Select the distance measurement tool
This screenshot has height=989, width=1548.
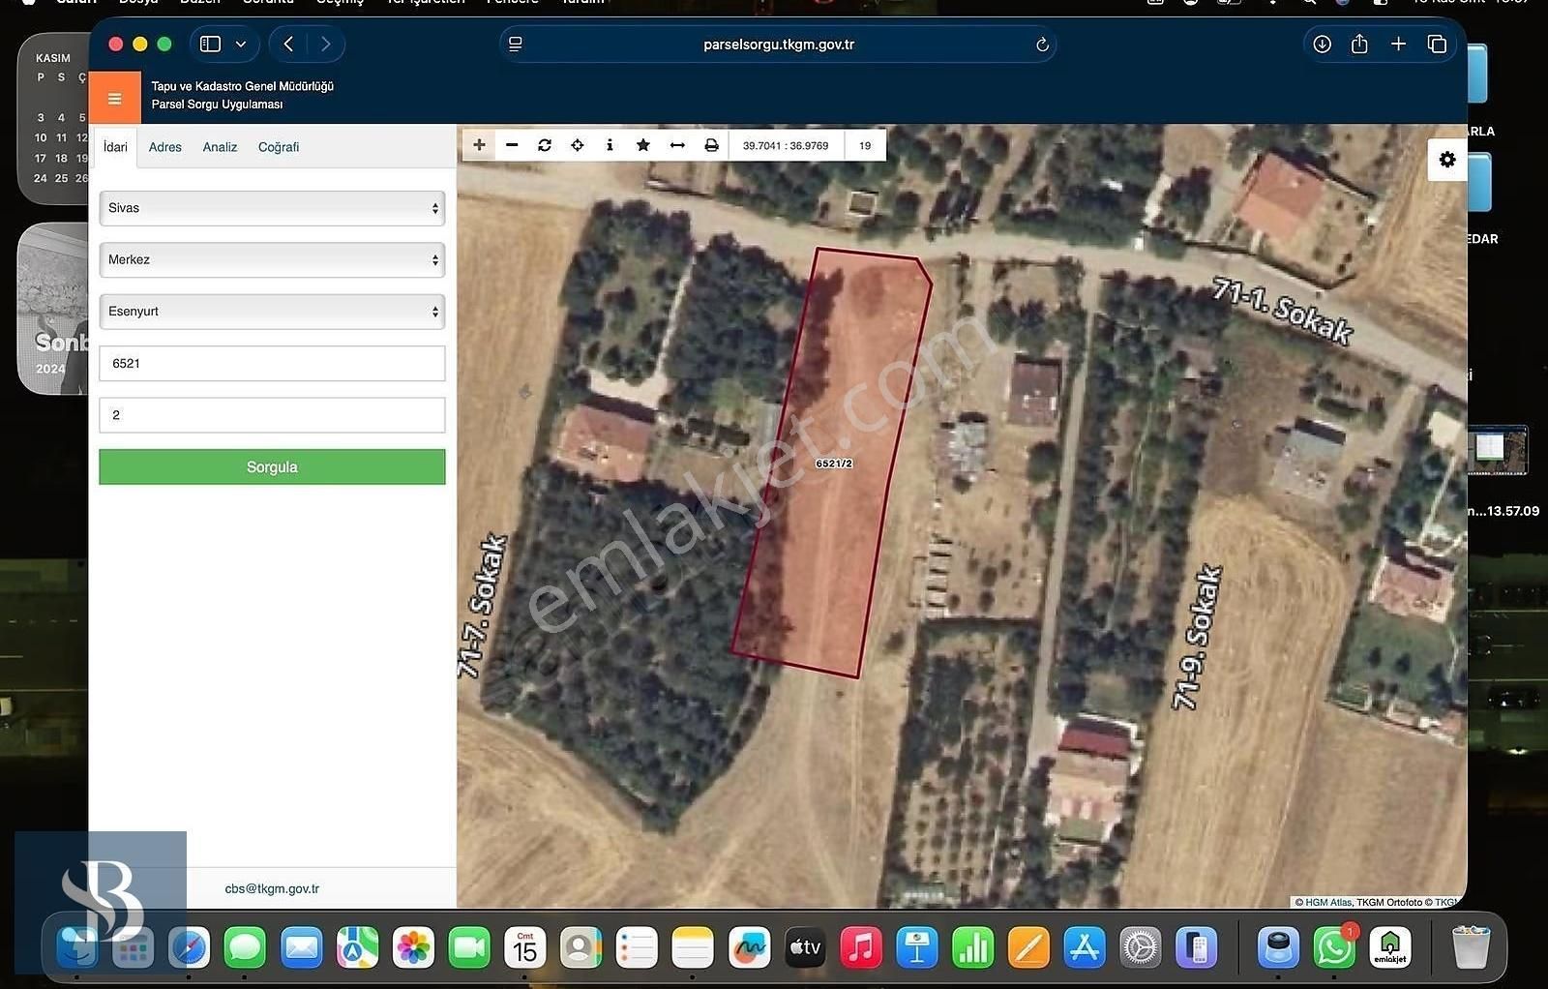point(676,145)
